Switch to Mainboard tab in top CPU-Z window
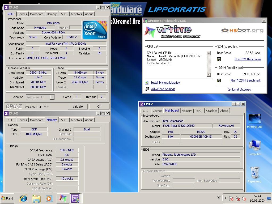272x204 pixels. 37,14
